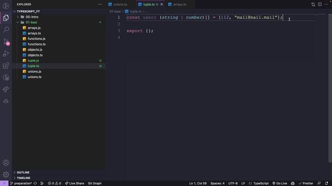This screenshot has height=186, width=332.
Task: Click the synchronize changes icon in status bar
Action: [35, 183]
